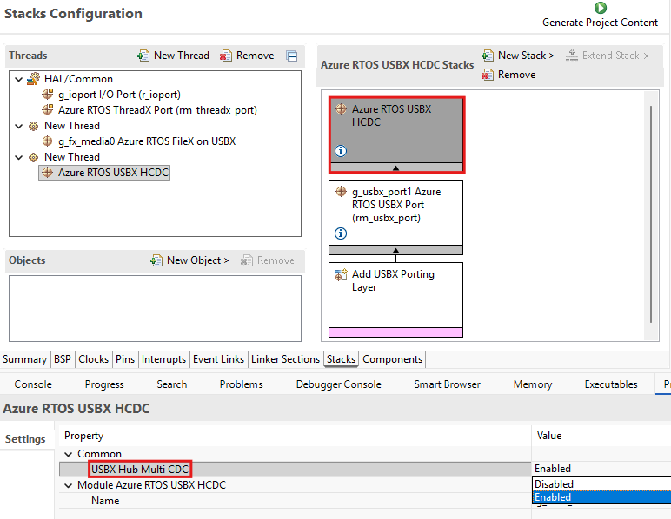Select Disabled in the dropdown list

click(602, 484)
